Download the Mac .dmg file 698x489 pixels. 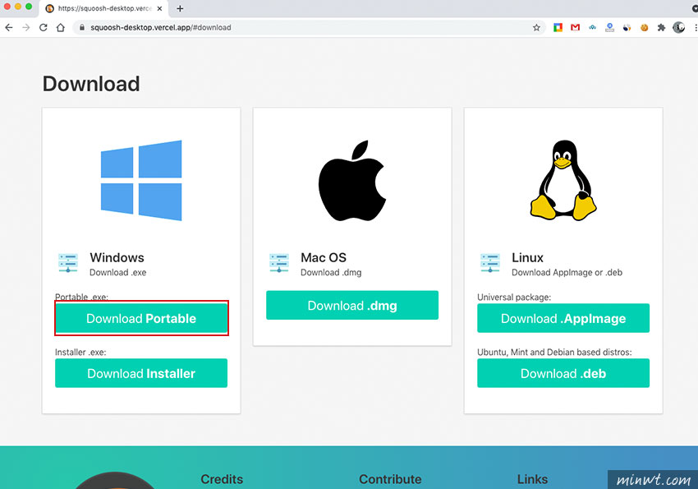[x=352, y=305]
